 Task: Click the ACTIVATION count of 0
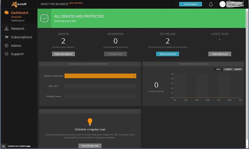(x=116, y=41)
